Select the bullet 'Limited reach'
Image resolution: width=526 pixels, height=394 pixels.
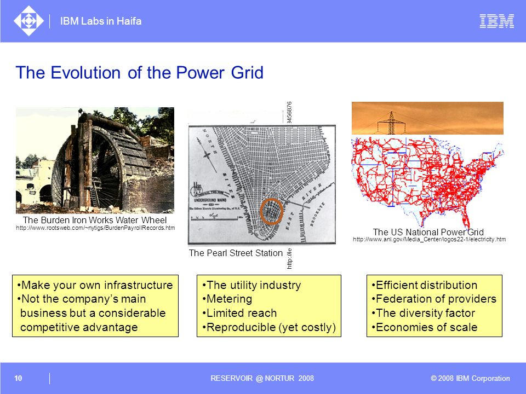coord(239,313)
